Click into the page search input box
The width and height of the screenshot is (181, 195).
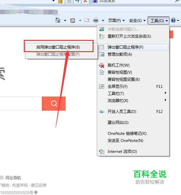point(21,104)
